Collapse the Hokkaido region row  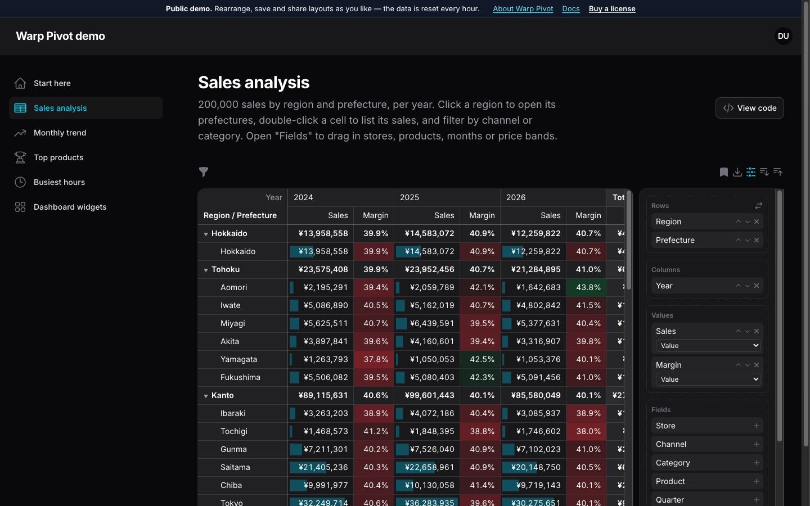(206, 234)
